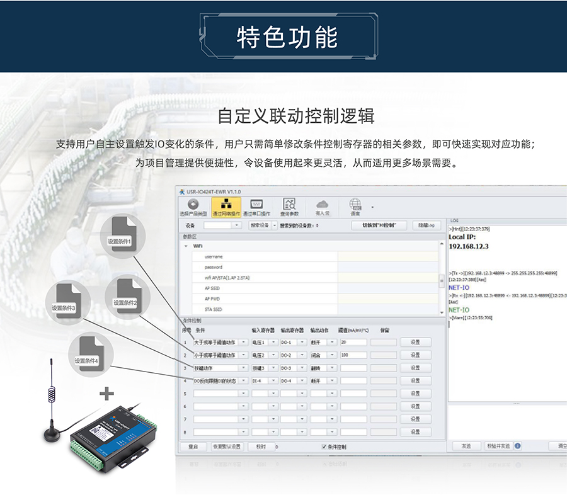Open row 1 condition dropdown 大于或等于阈值动作
The image size is (567, 495).
[x=244, y=342]
